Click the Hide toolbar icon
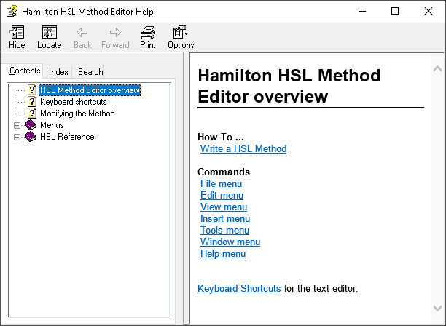The width and height of the screenshot is (446, 326). (x=17, y=32)
